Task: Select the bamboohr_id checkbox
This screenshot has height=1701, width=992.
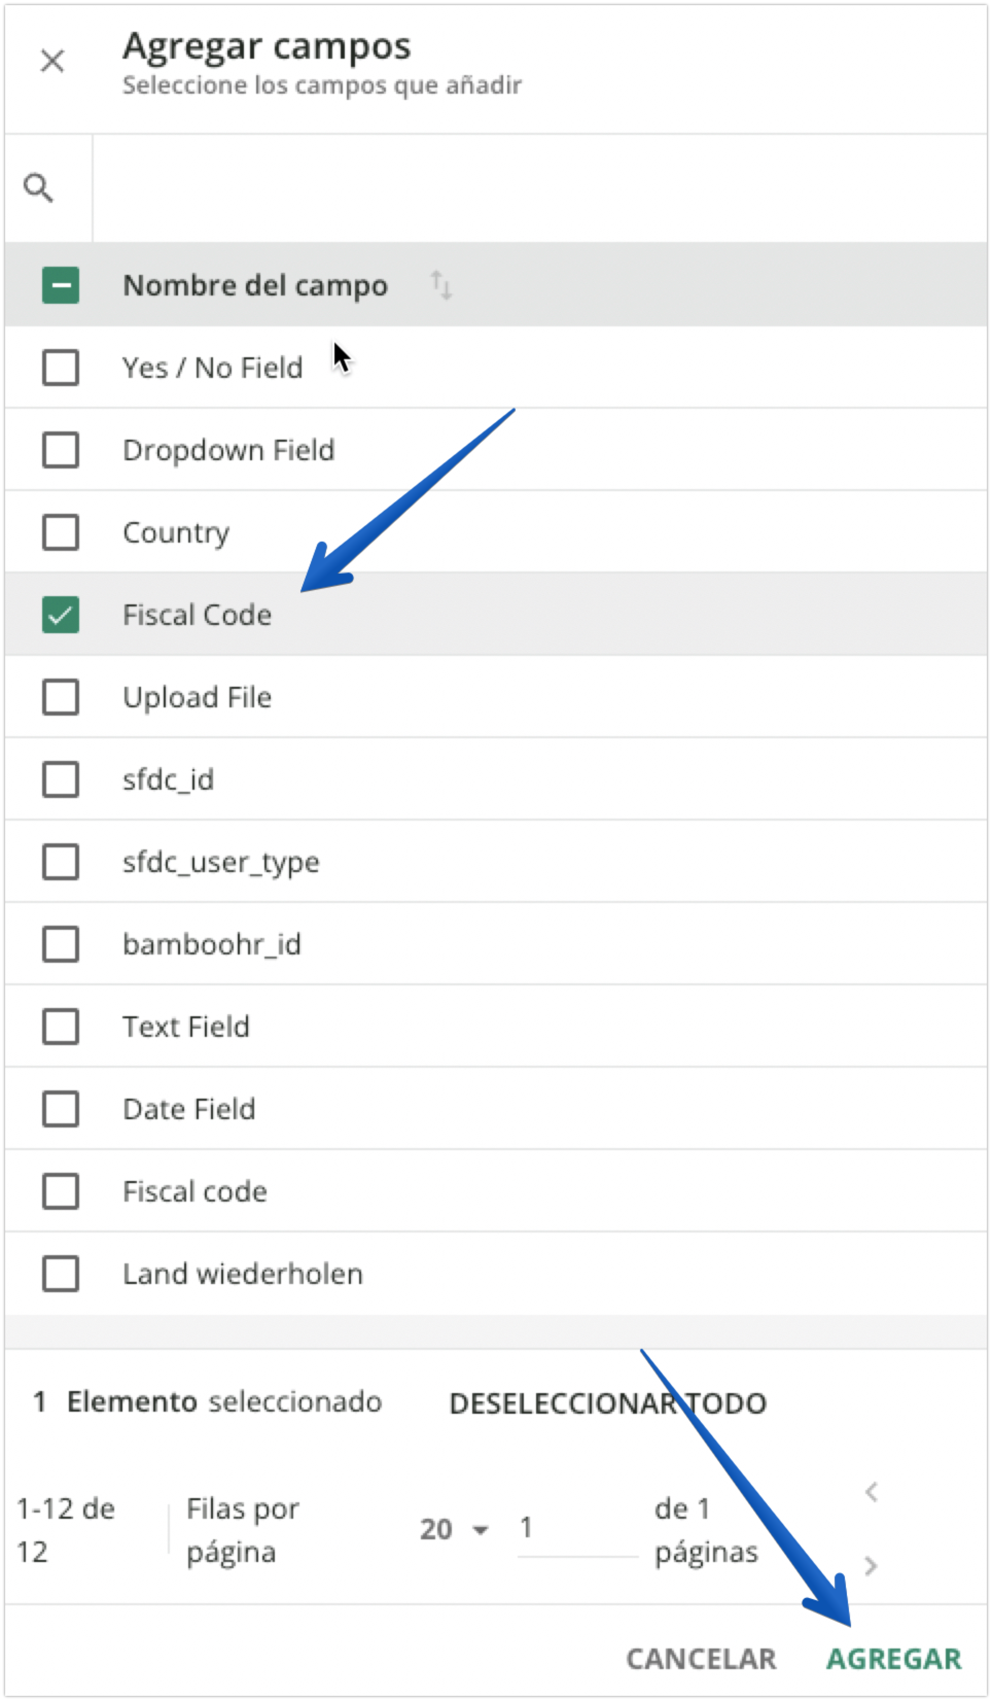Action: point(61,944)
